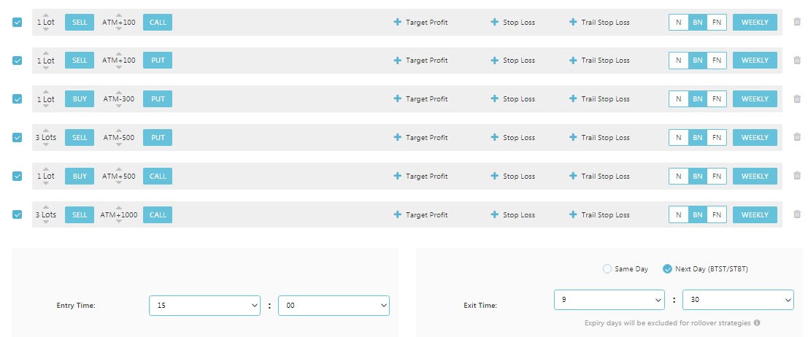Toggle the SELL button on the ATM+100 PUT row
The height and width of the screenshot is (337, 808).
[80, 61]
